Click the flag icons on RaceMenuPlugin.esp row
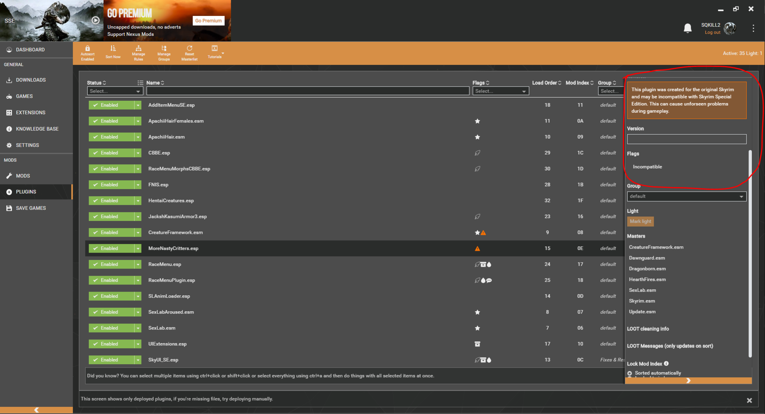The width and height of the screenshot is (765, 414). 483,281
